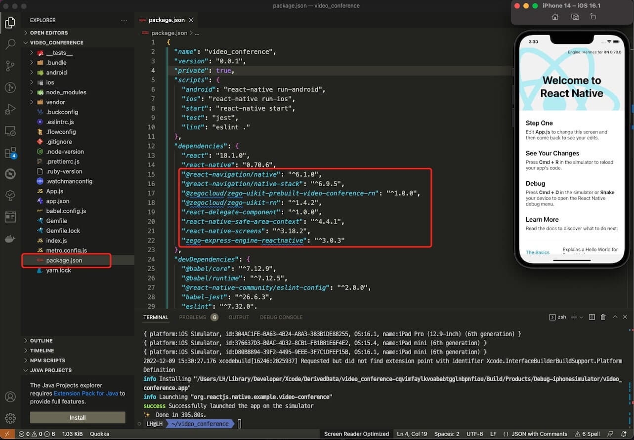Open App.js in the explorer

(54, 191)
